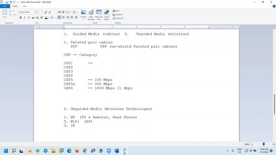Click the zoom in plus button
This screenshot has height=155, width=276.
[273, 144]
